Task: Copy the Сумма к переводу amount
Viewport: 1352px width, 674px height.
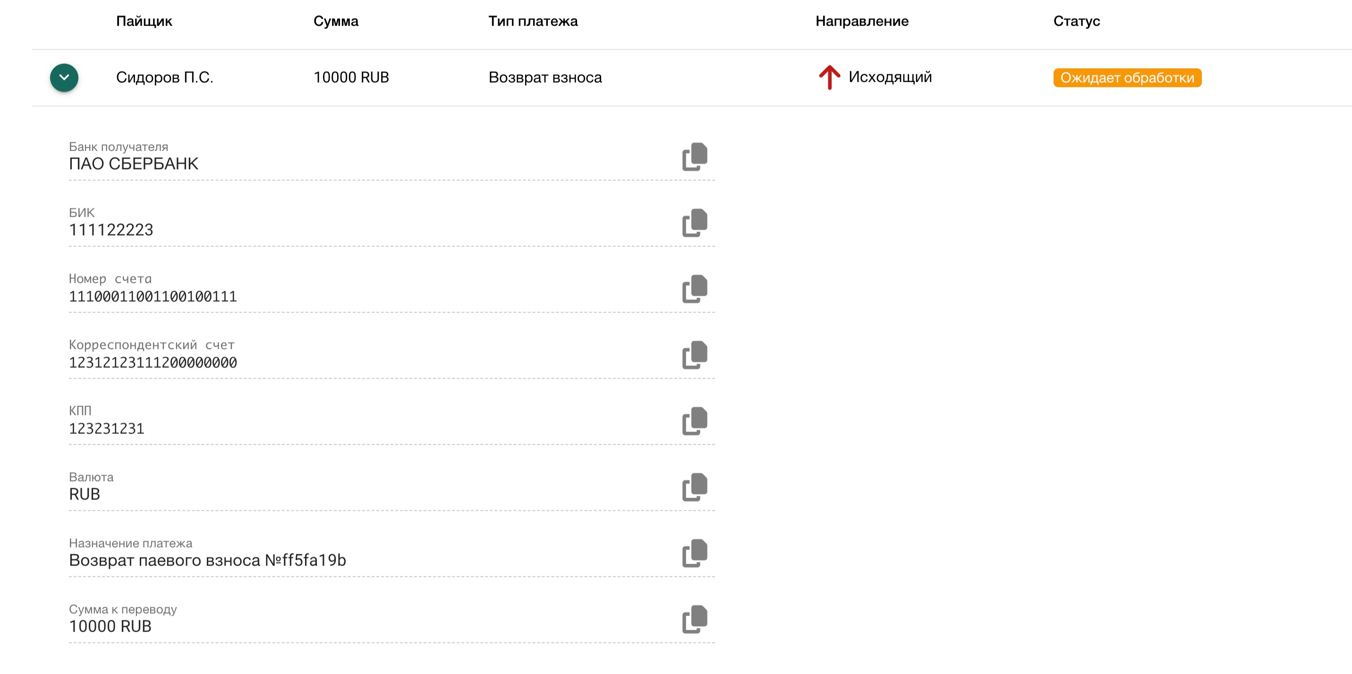Action: click(x=694, y=619)
